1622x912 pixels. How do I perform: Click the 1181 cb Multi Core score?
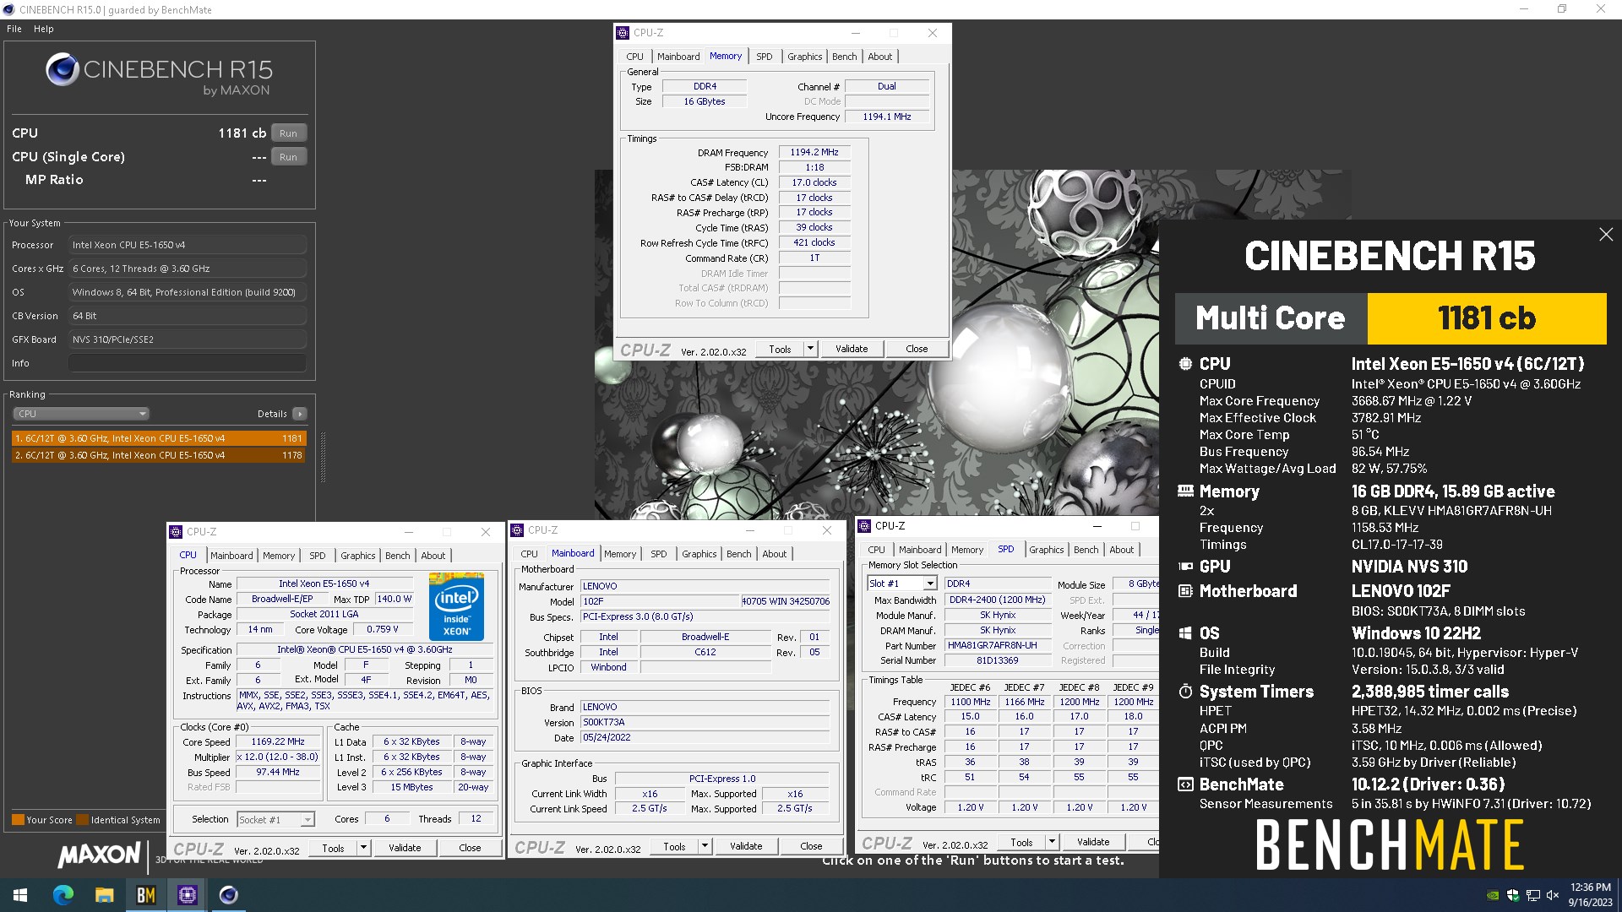tap(1486, 318)
